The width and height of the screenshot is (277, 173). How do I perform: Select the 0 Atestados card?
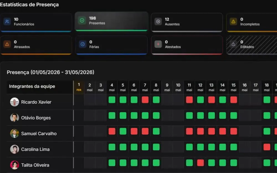pyautogui.click(x=187, y=45)
